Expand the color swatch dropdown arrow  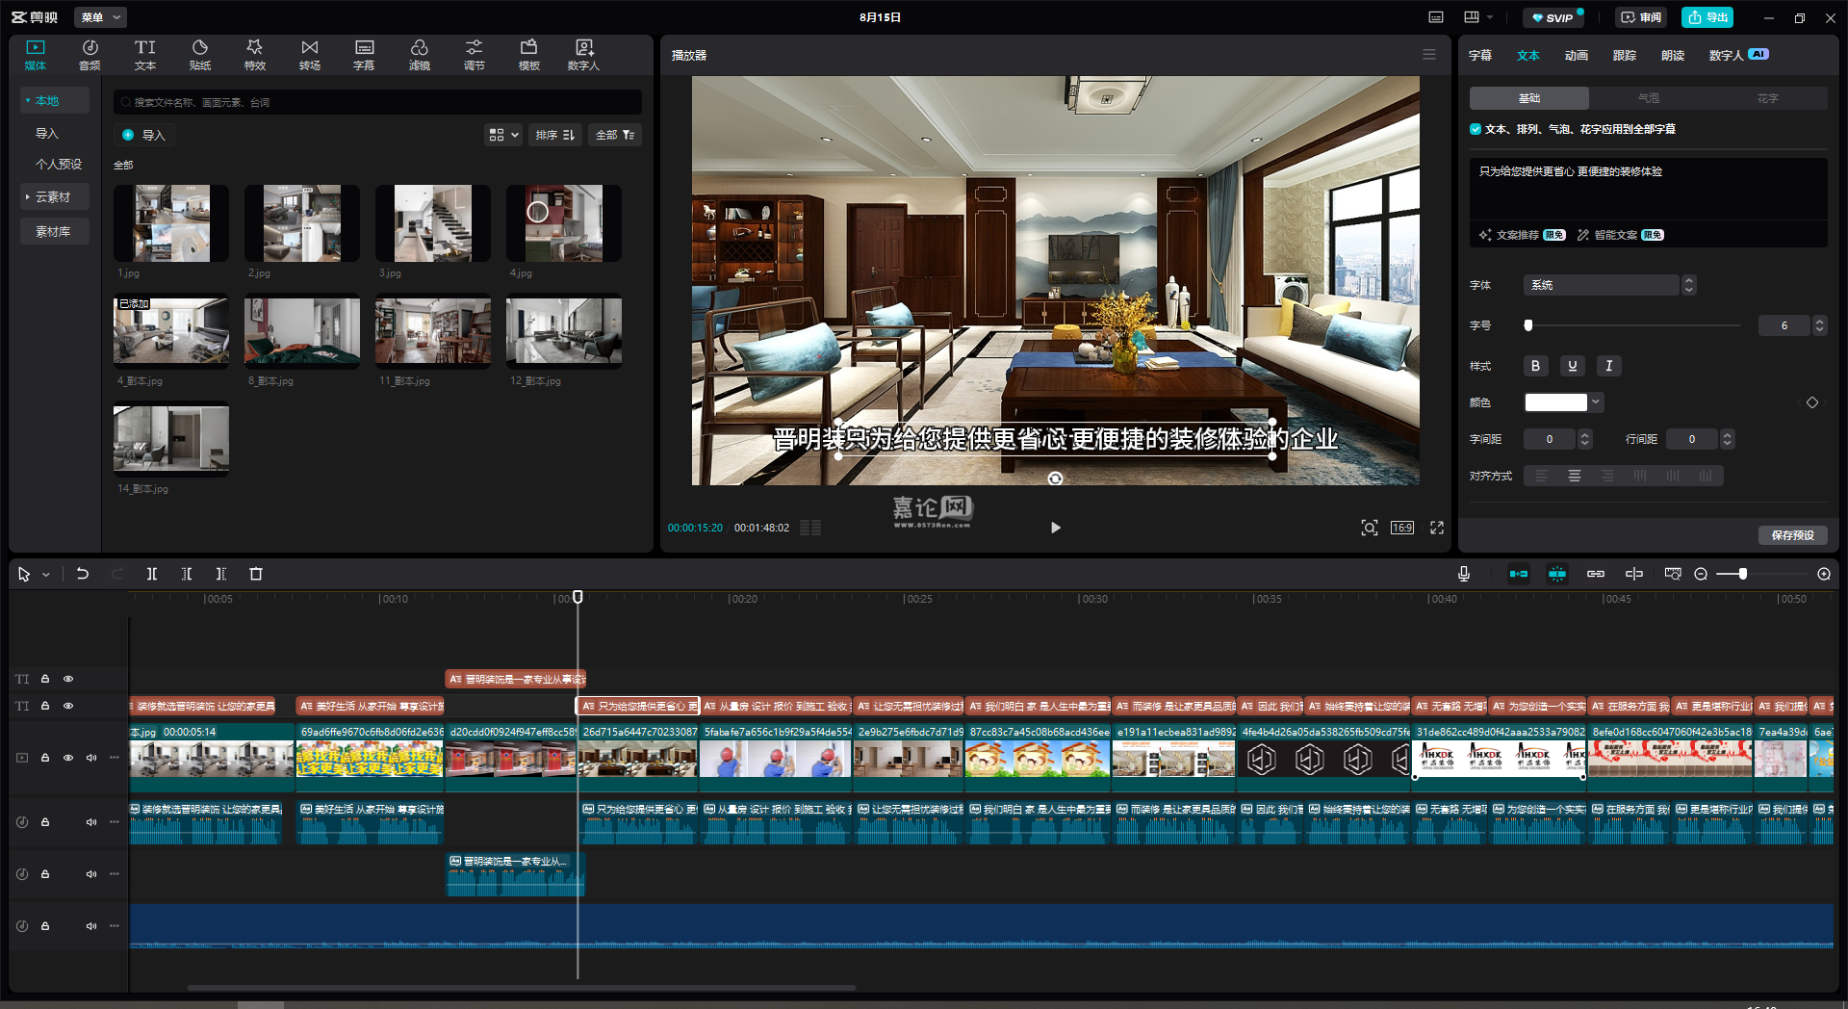tap(1596, 402)
